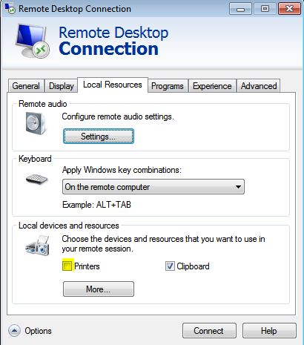Click the Remote Desktop Connection title bar icon
Screen dimensions: 304x345
10,8
